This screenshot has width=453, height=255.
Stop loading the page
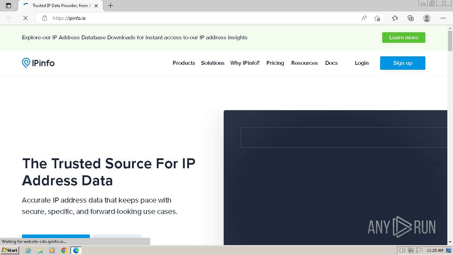coord(25,18)
